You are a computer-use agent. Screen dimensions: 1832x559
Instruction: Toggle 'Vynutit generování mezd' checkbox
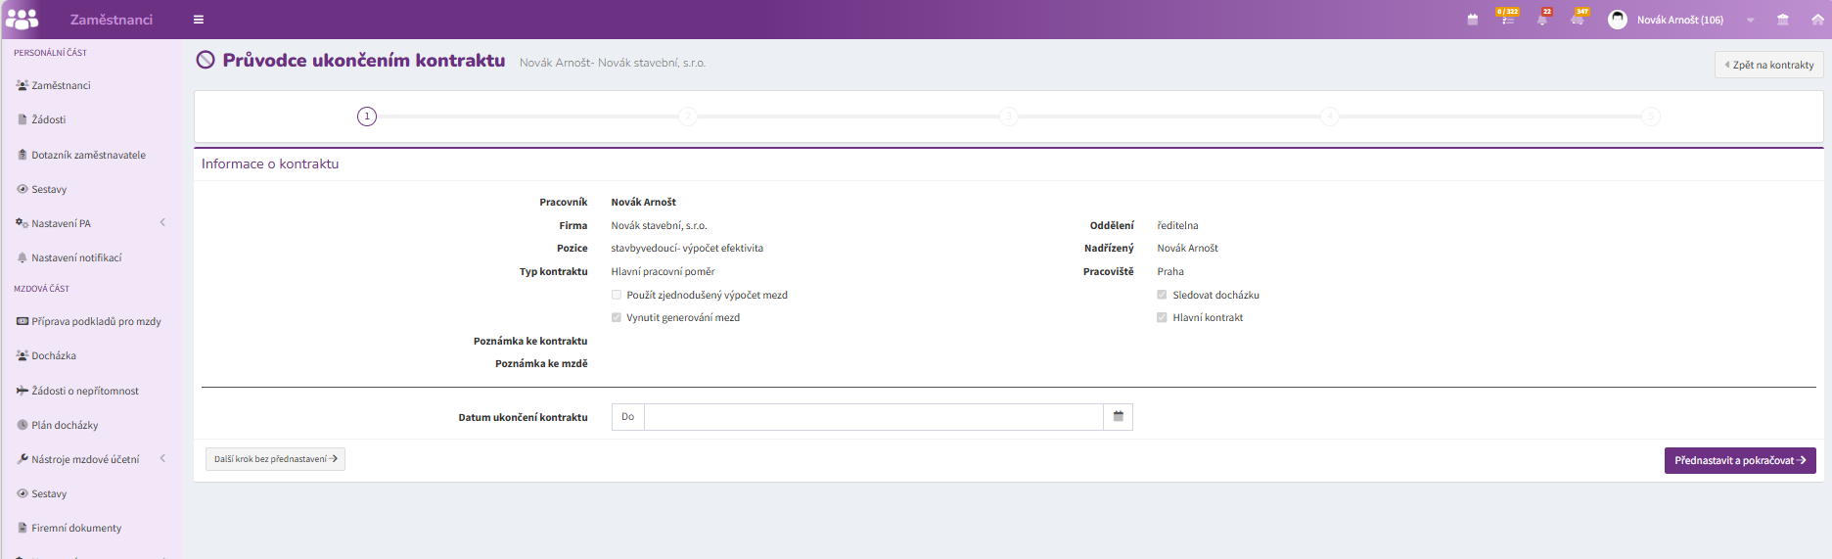coord(617,317)
